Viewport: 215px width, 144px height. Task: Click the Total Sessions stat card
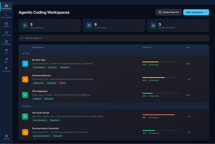coord(114,25)
